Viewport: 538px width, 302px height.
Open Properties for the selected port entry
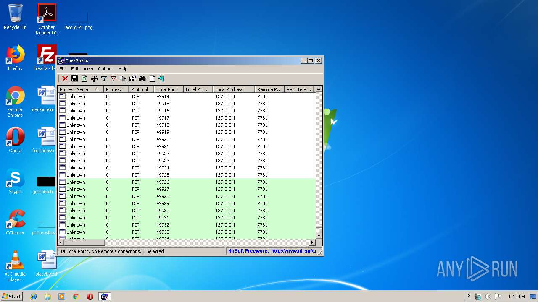(x=133, y=78)
